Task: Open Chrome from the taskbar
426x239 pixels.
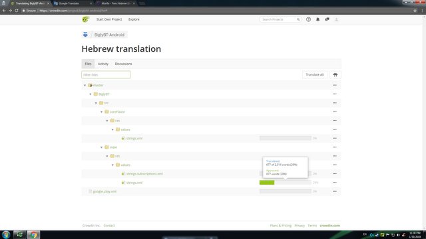Action: coord(33,234)
